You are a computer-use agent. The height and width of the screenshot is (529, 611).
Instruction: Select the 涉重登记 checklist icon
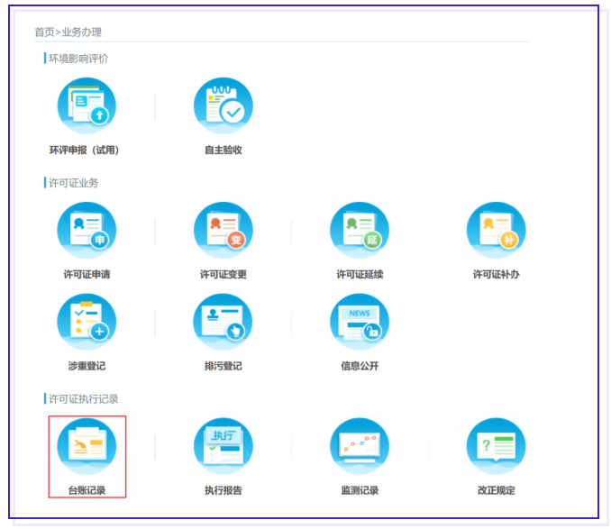click(87, 323)
